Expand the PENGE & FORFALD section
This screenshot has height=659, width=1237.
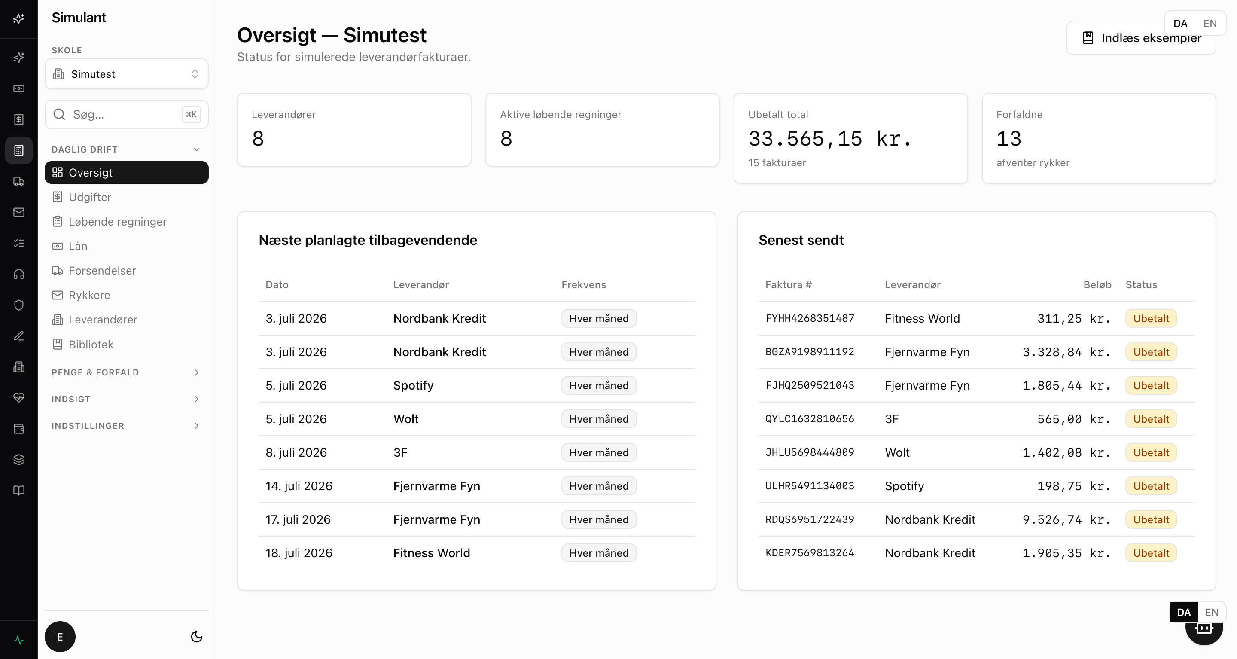127,372
